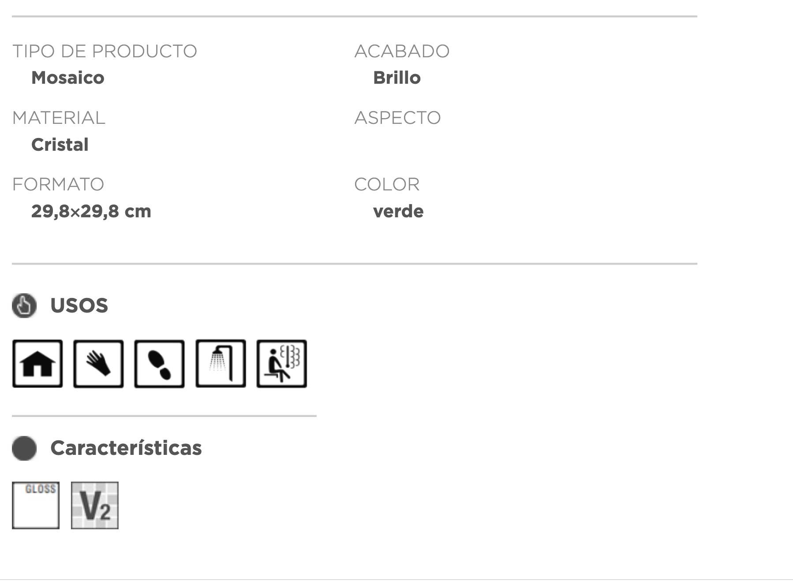Select the wall covering hand icon
793x588 pixels.
[x=98, y=364]
